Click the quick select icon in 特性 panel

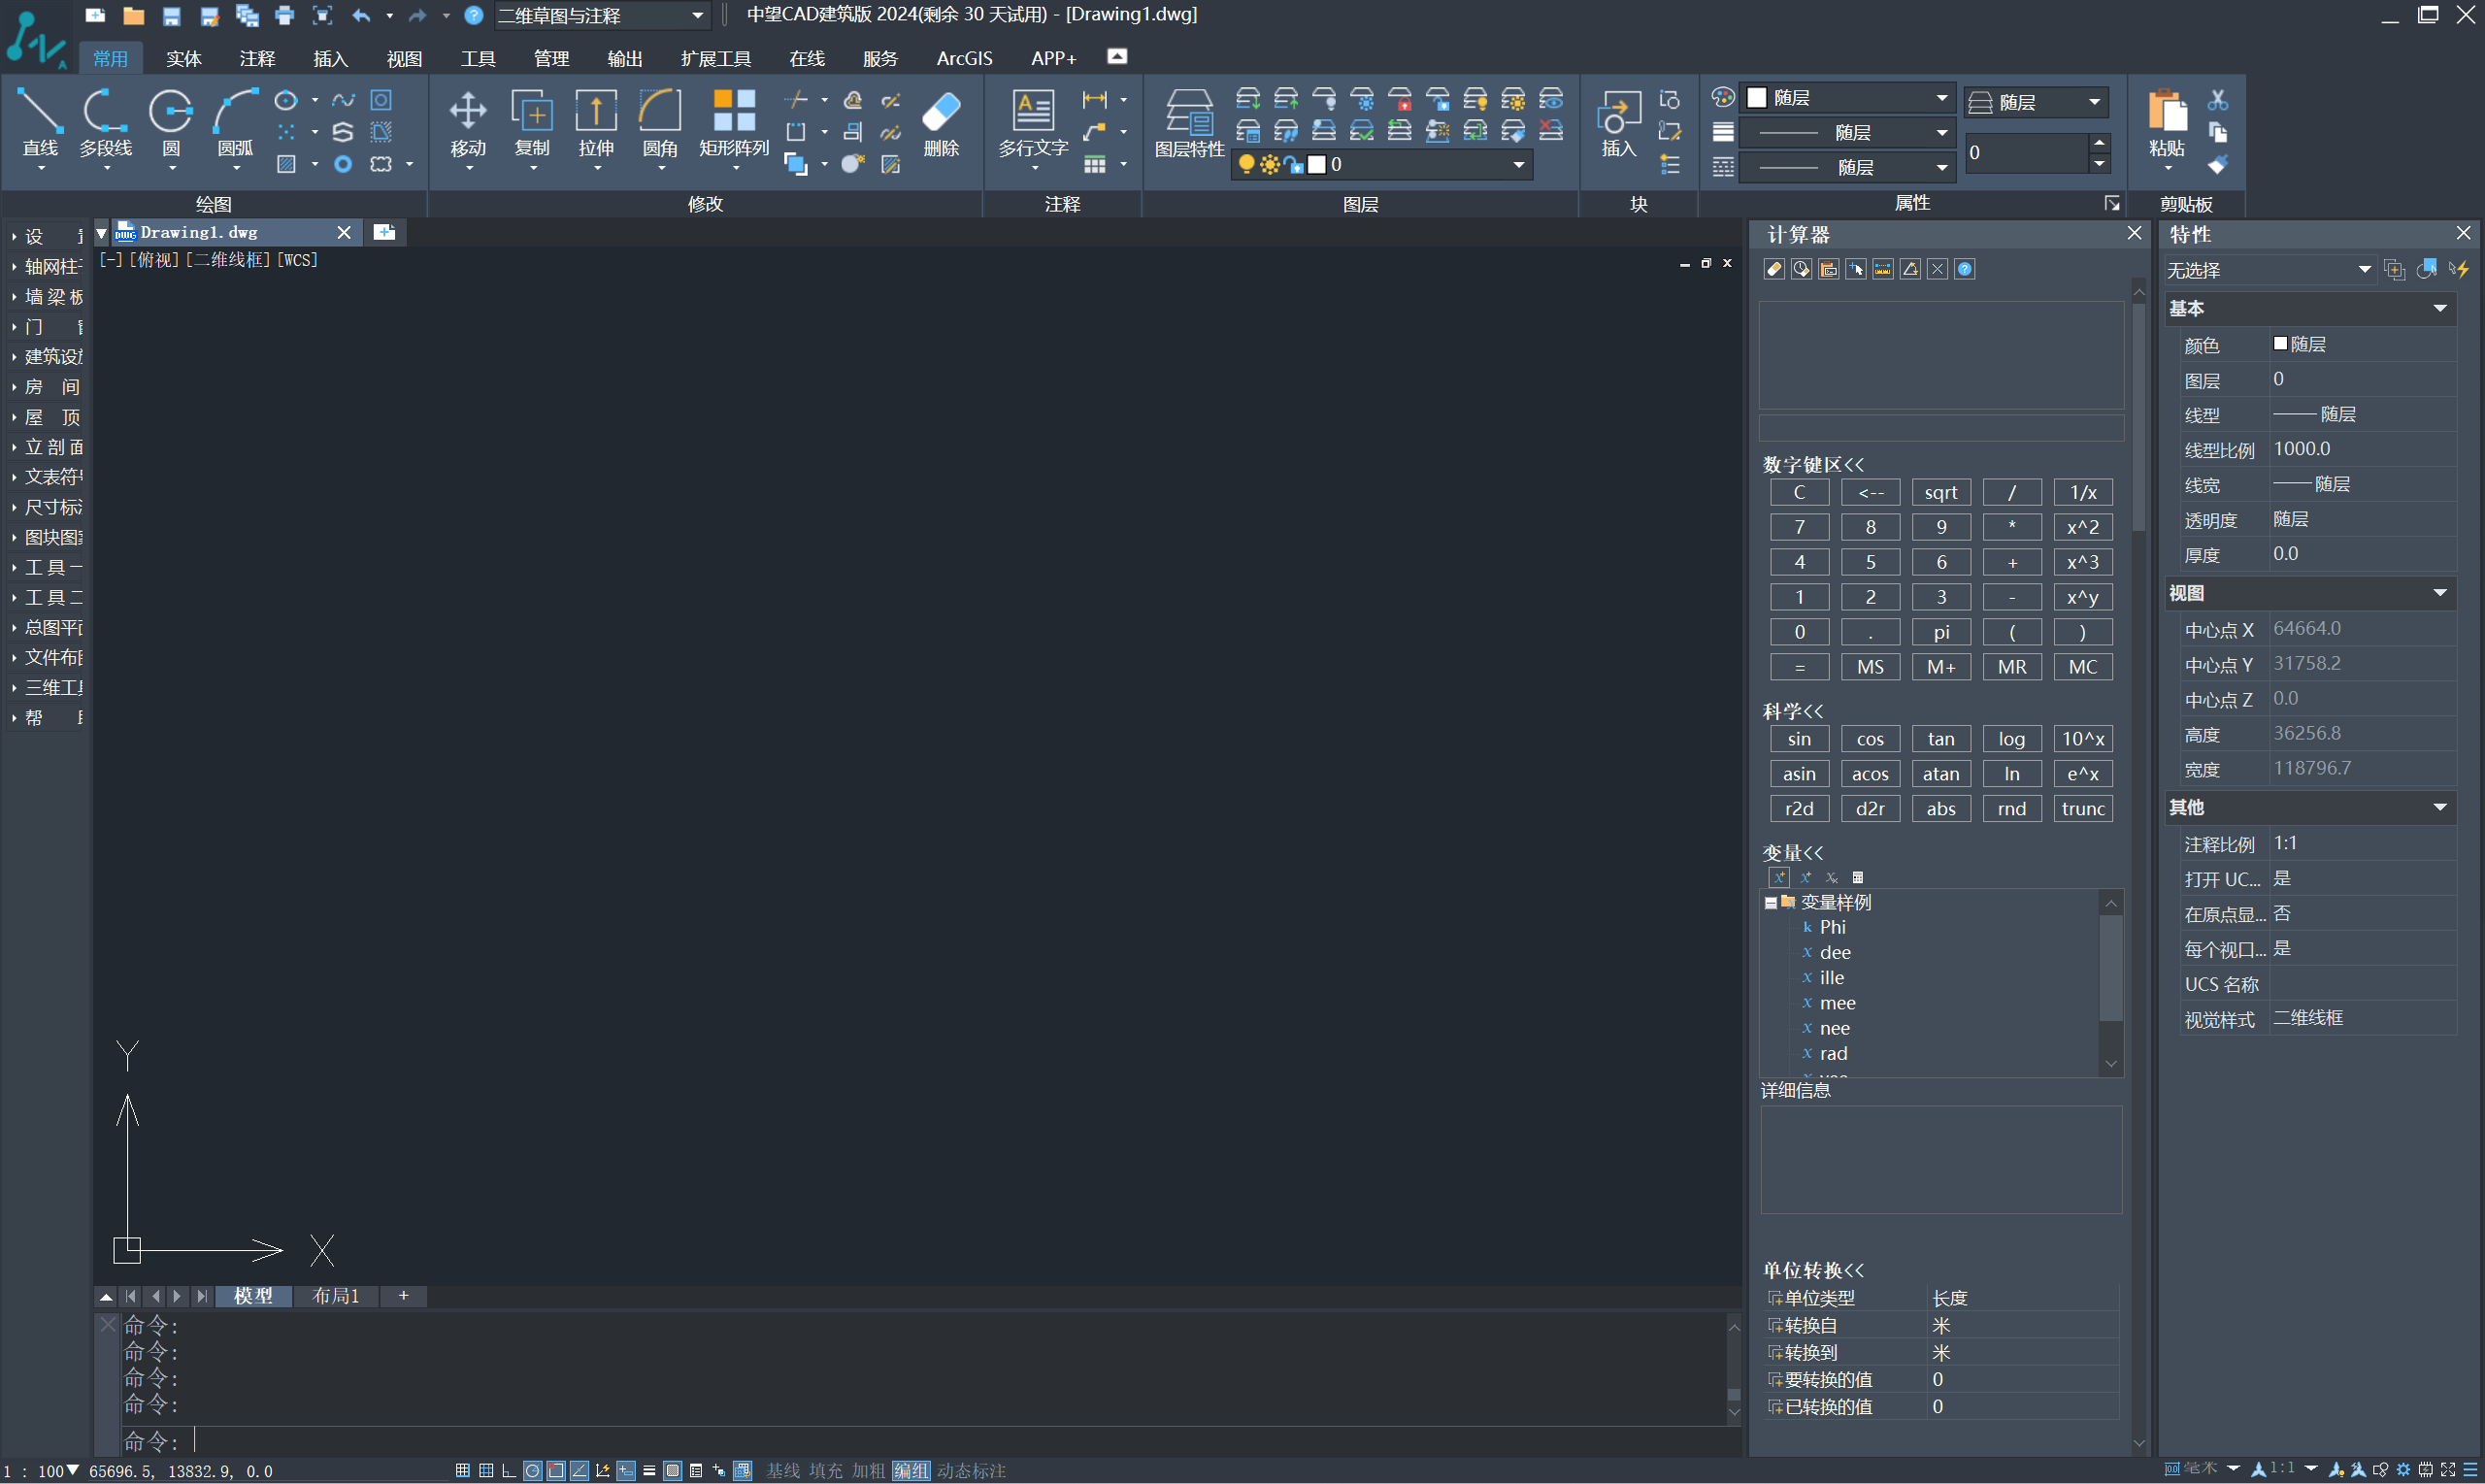coord(2459,269)
